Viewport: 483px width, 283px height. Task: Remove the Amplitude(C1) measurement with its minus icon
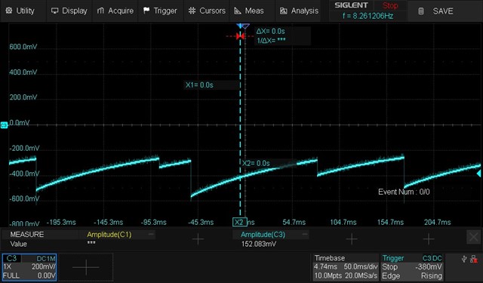tap(151, 235)
